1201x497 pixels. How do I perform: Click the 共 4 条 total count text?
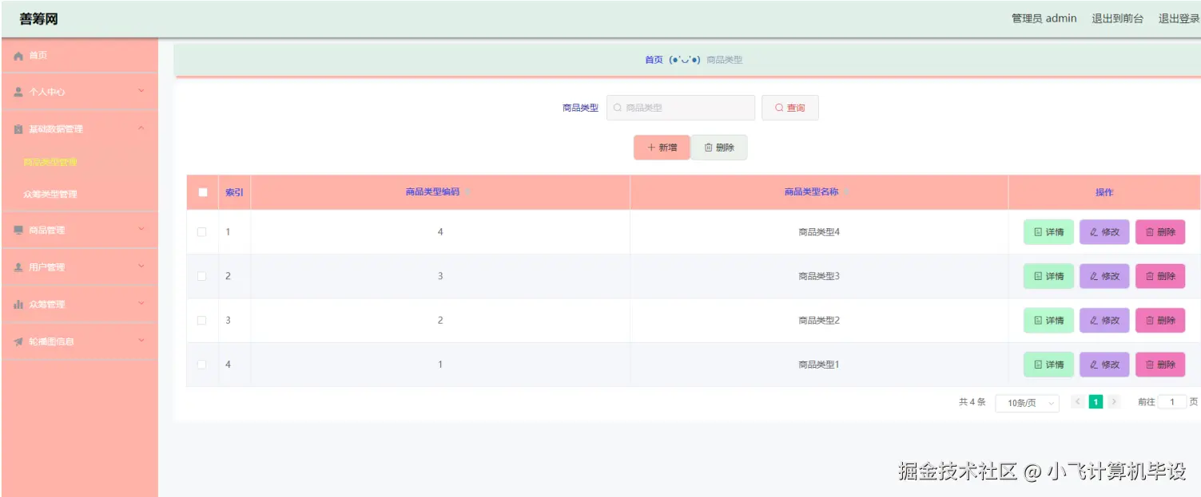972,403
